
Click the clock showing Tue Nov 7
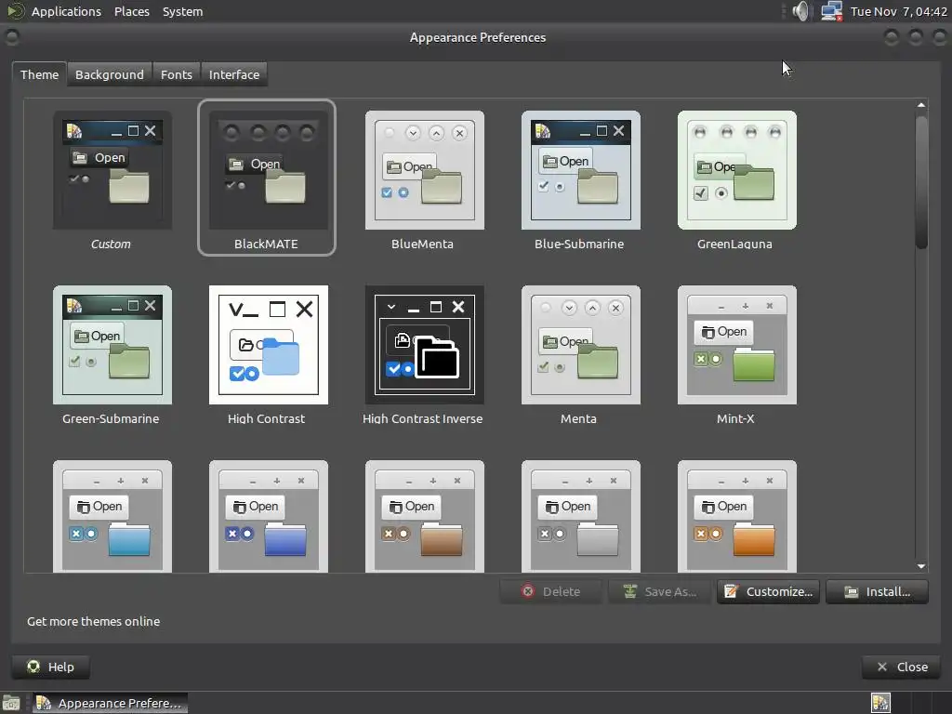(x=899, y=11)
